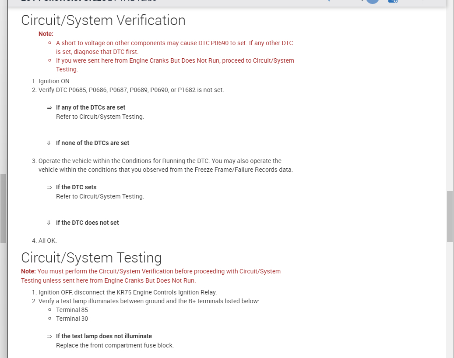Click the right arrow next to "If the DTC sets"
This screenshot has width=454, height=358.
click(49, 188)
